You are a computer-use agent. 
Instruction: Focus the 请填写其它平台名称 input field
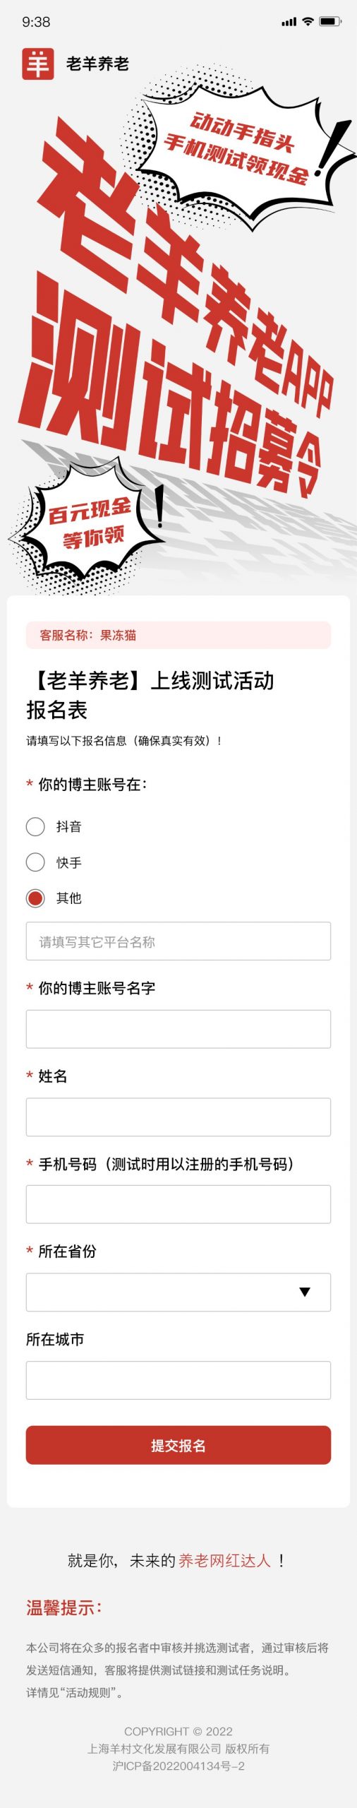[x=178, y=941]
